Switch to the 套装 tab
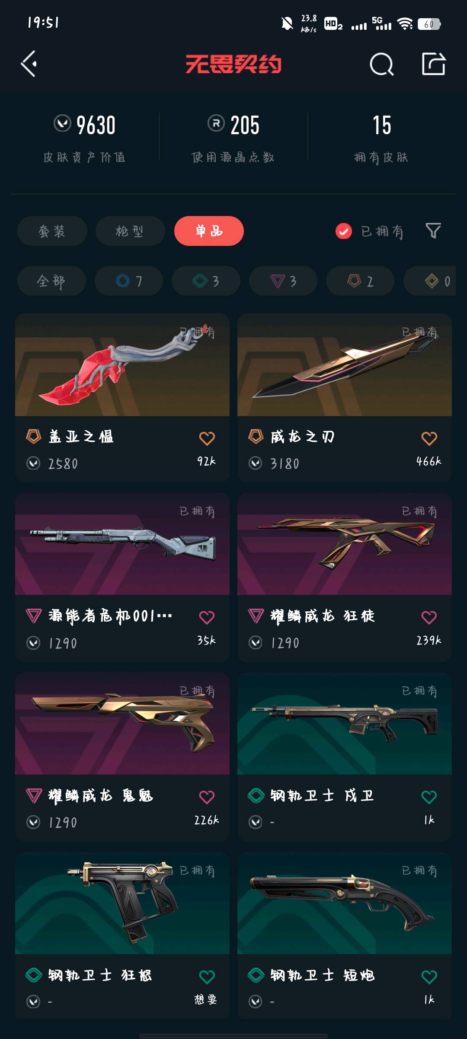The height and width of the screenshot is (1039, 467). (x=52, y=231)
